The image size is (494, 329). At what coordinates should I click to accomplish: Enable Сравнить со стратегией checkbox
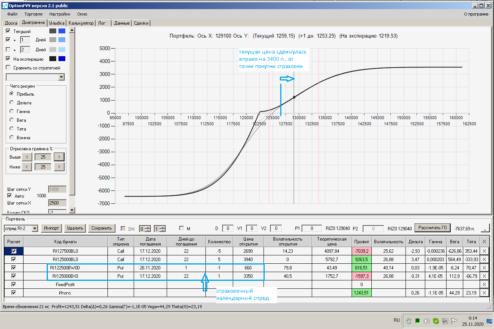[8, 68]
